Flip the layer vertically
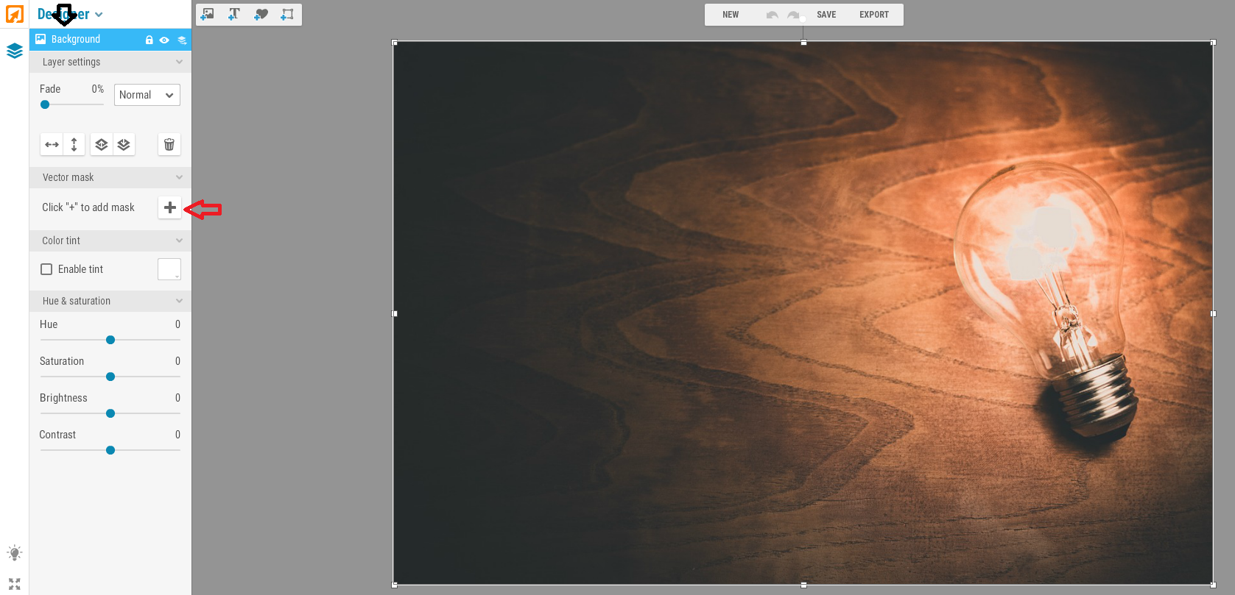 [x=74, y=145]
